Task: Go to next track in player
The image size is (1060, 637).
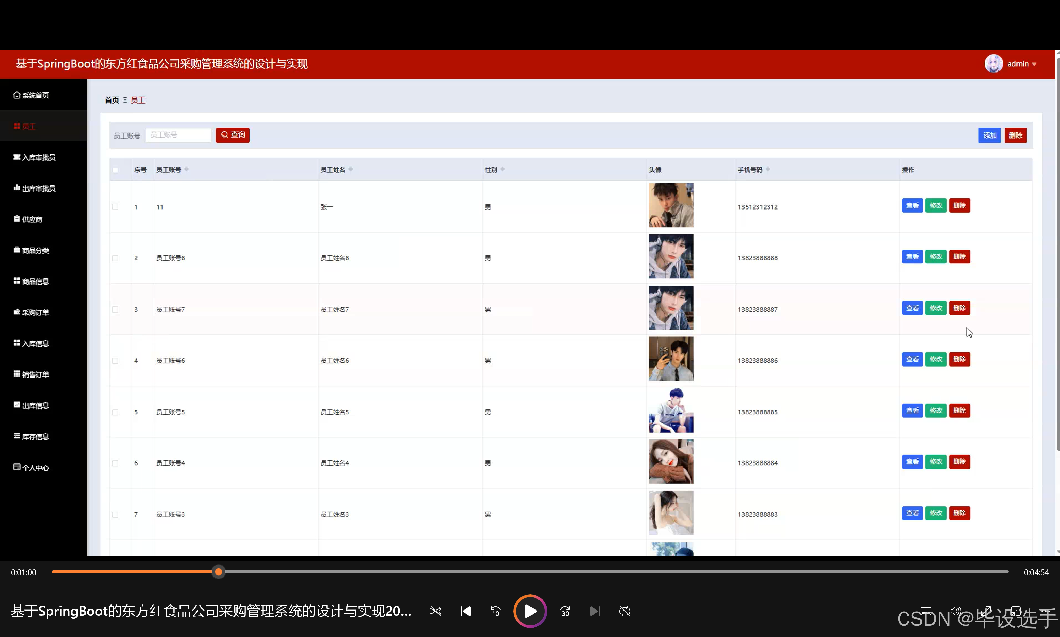Action: [x=595, y=611]
